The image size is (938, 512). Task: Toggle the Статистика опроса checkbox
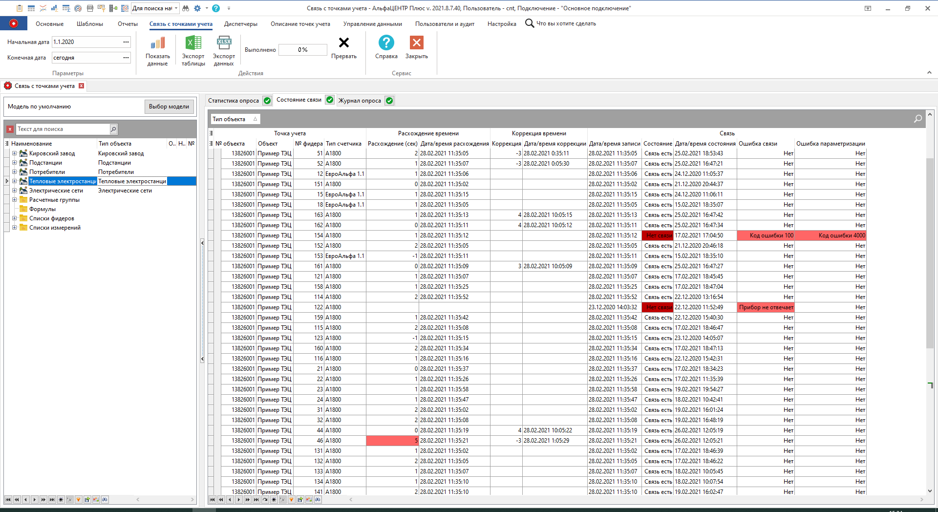[267, 100]
